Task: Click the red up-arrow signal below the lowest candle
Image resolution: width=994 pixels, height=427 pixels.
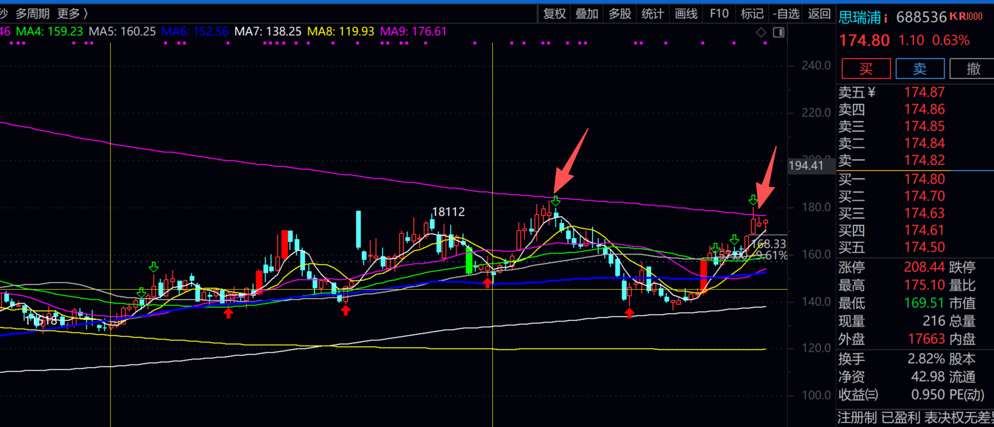Action: pos(629,312)
